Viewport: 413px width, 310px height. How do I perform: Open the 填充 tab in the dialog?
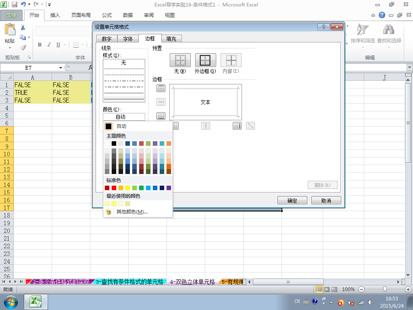tap(171, 39)
